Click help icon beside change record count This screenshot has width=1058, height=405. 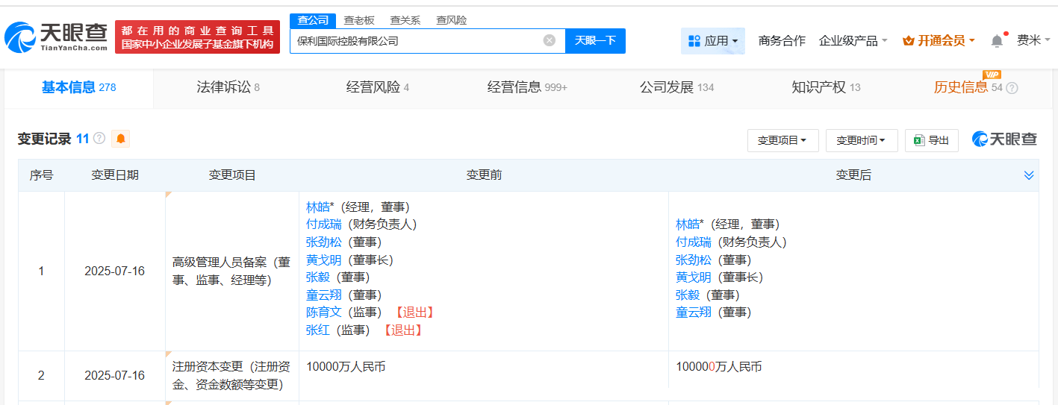tap(99, 139)
